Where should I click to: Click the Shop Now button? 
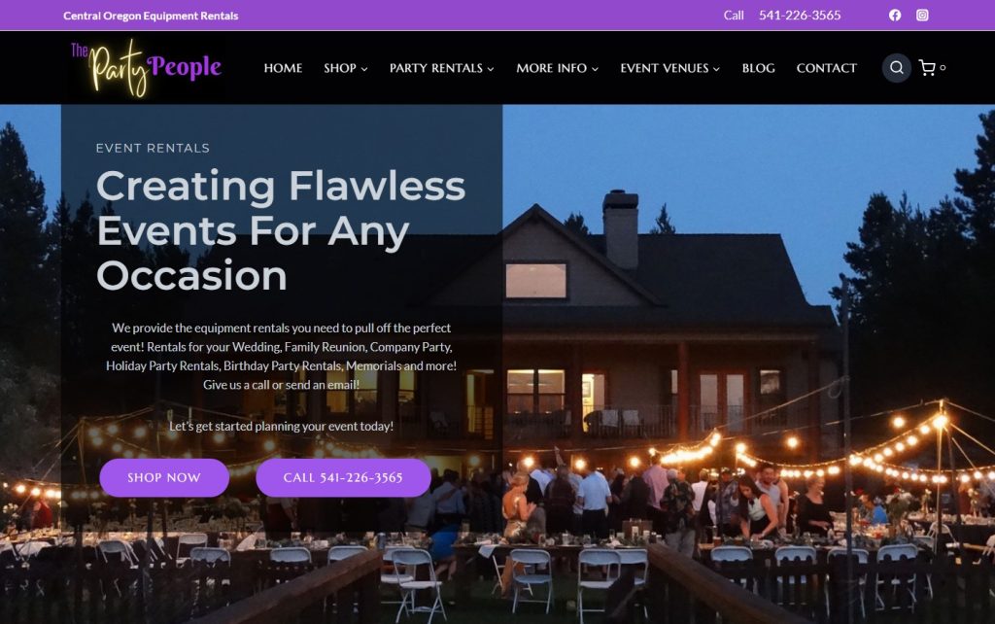(x=164, y=477)
